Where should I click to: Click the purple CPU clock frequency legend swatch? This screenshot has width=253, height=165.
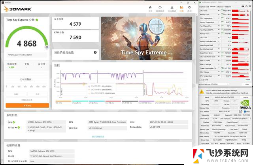[146, 101]
